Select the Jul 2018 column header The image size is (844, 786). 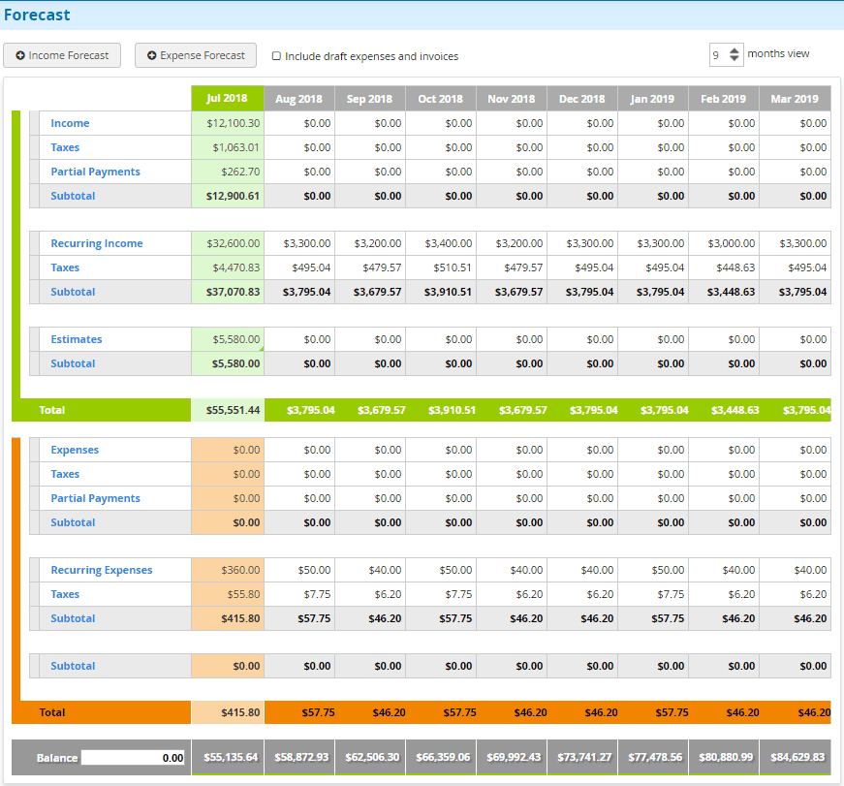point(227,99)
